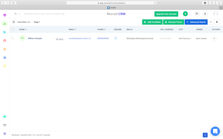The image size is (223, 139).
Task: Click the Safari address bar
Action: point(111,3)
